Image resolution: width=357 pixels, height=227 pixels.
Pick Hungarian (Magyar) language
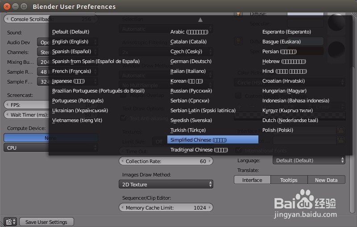pos(284,91)
